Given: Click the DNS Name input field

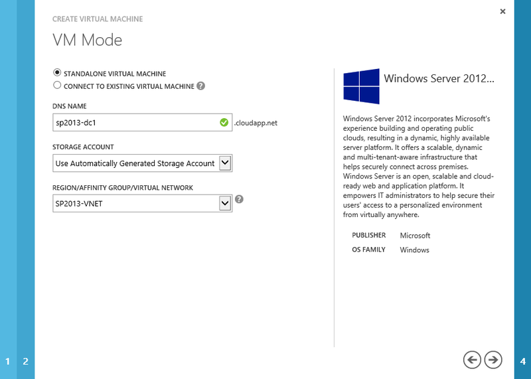Looking at the screenshot, I should 142,122.
